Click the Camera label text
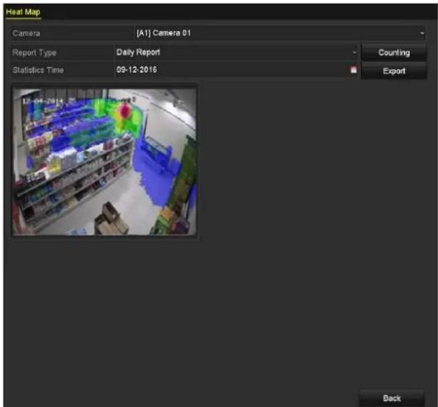 [26, 33]
